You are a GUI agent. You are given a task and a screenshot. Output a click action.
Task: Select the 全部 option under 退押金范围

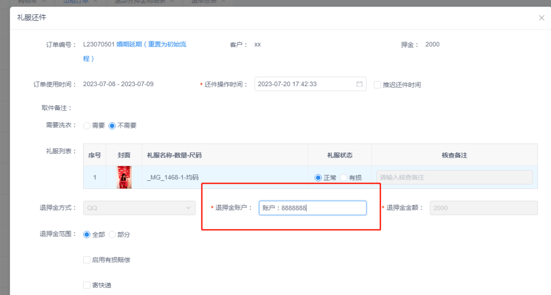click(87, 234)
